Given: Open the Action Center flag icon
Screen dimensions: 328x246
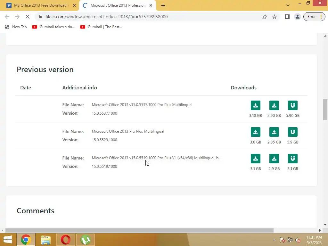Looking at the screenshot, I should 282,240.
